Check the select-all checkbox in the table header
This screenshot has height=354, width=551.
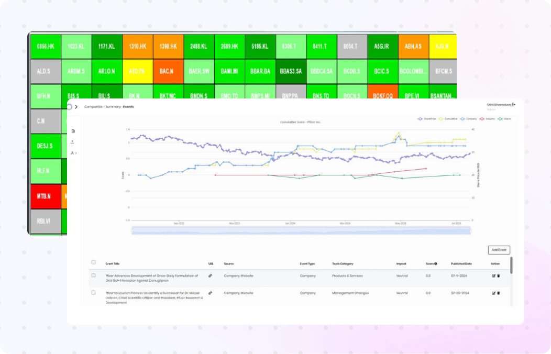[93, 262]
